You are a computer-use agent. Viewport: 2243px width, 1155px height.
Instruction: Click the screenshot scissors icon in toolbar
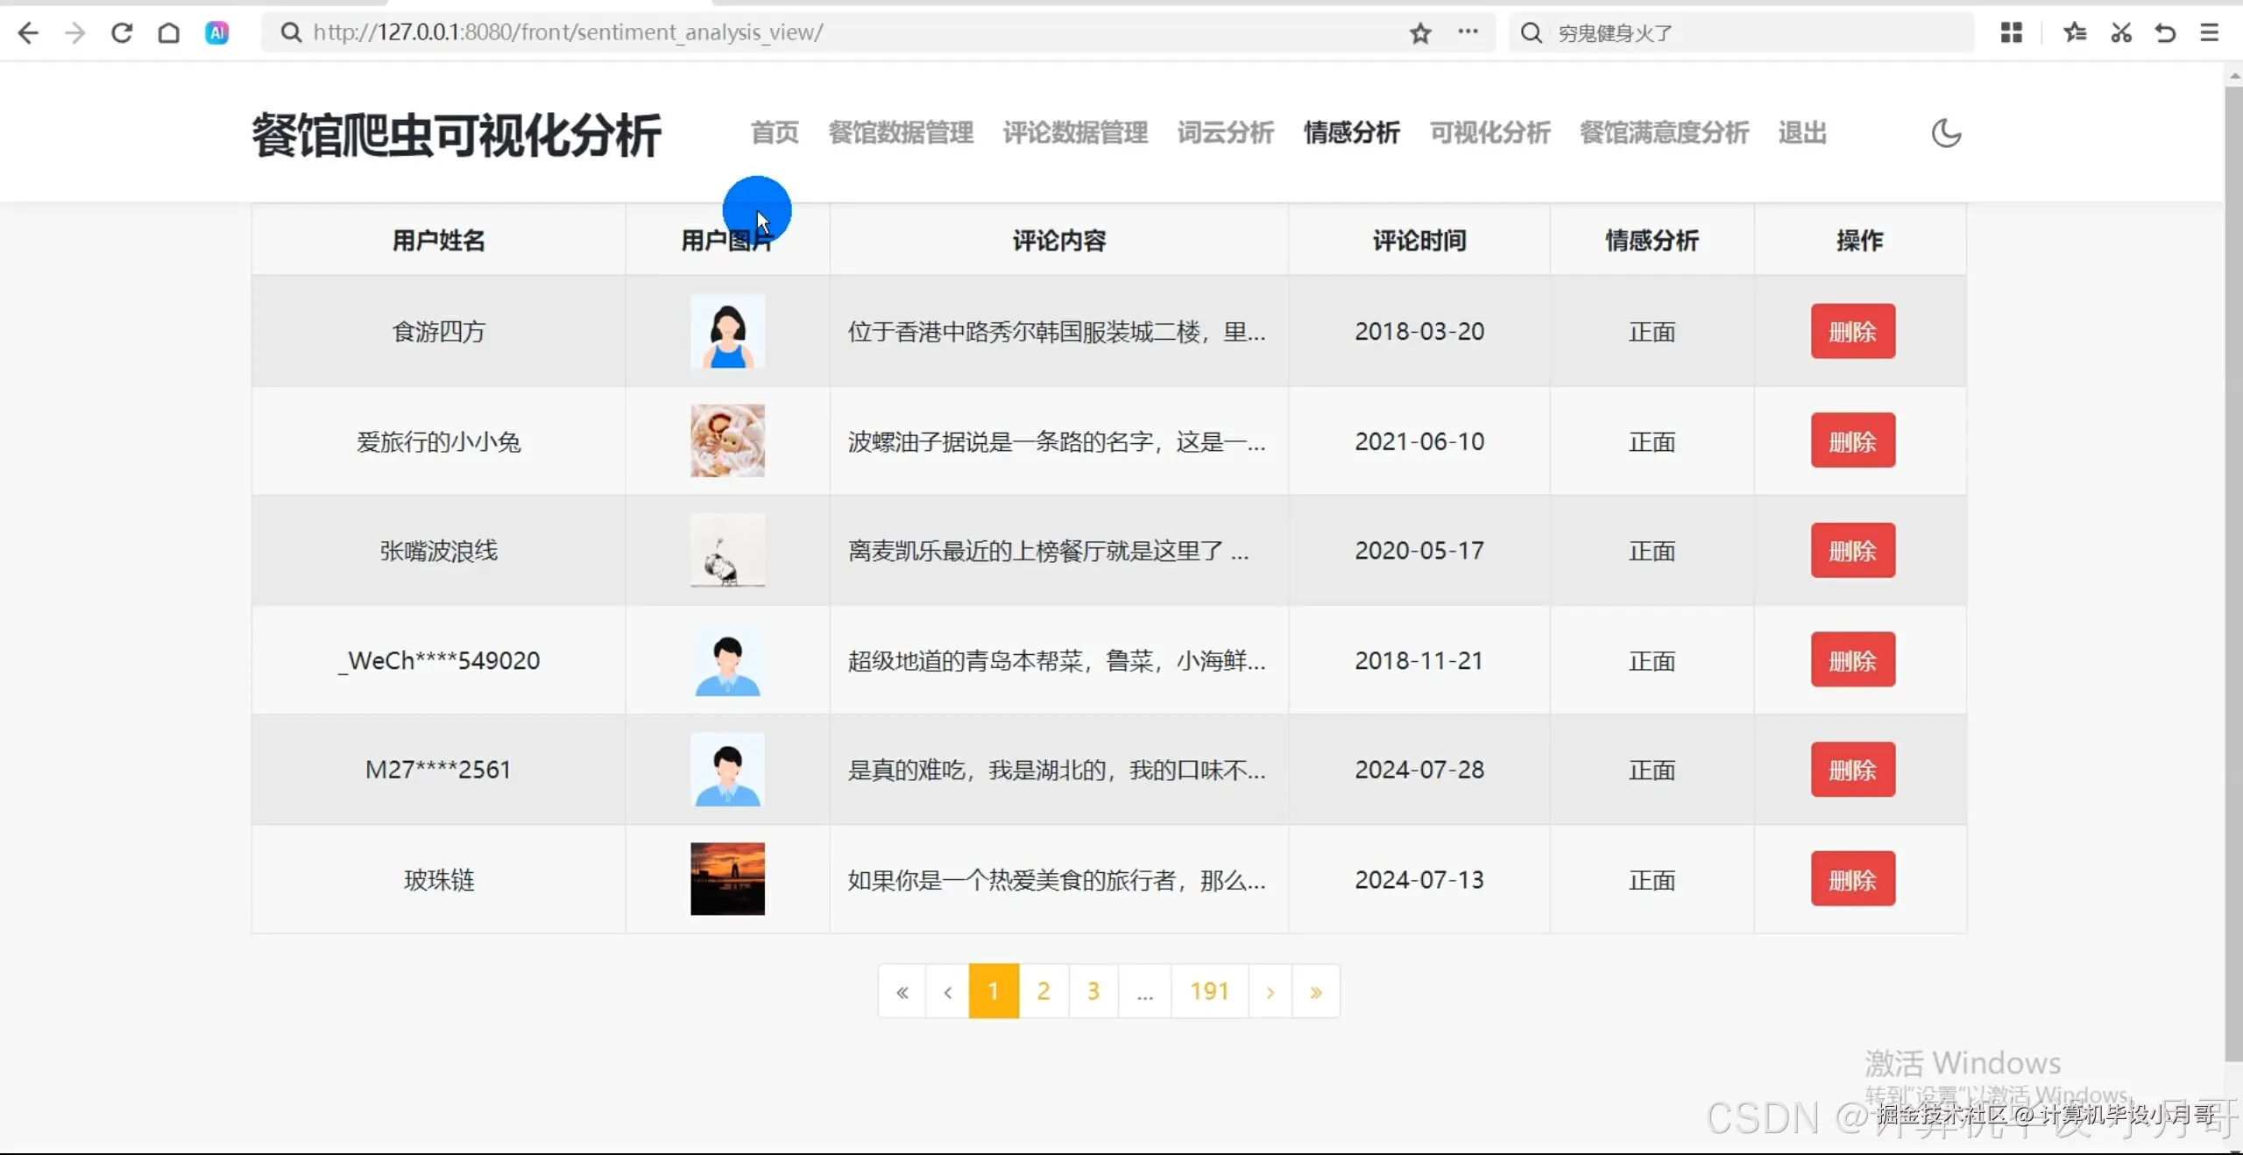click(2120, 32)
